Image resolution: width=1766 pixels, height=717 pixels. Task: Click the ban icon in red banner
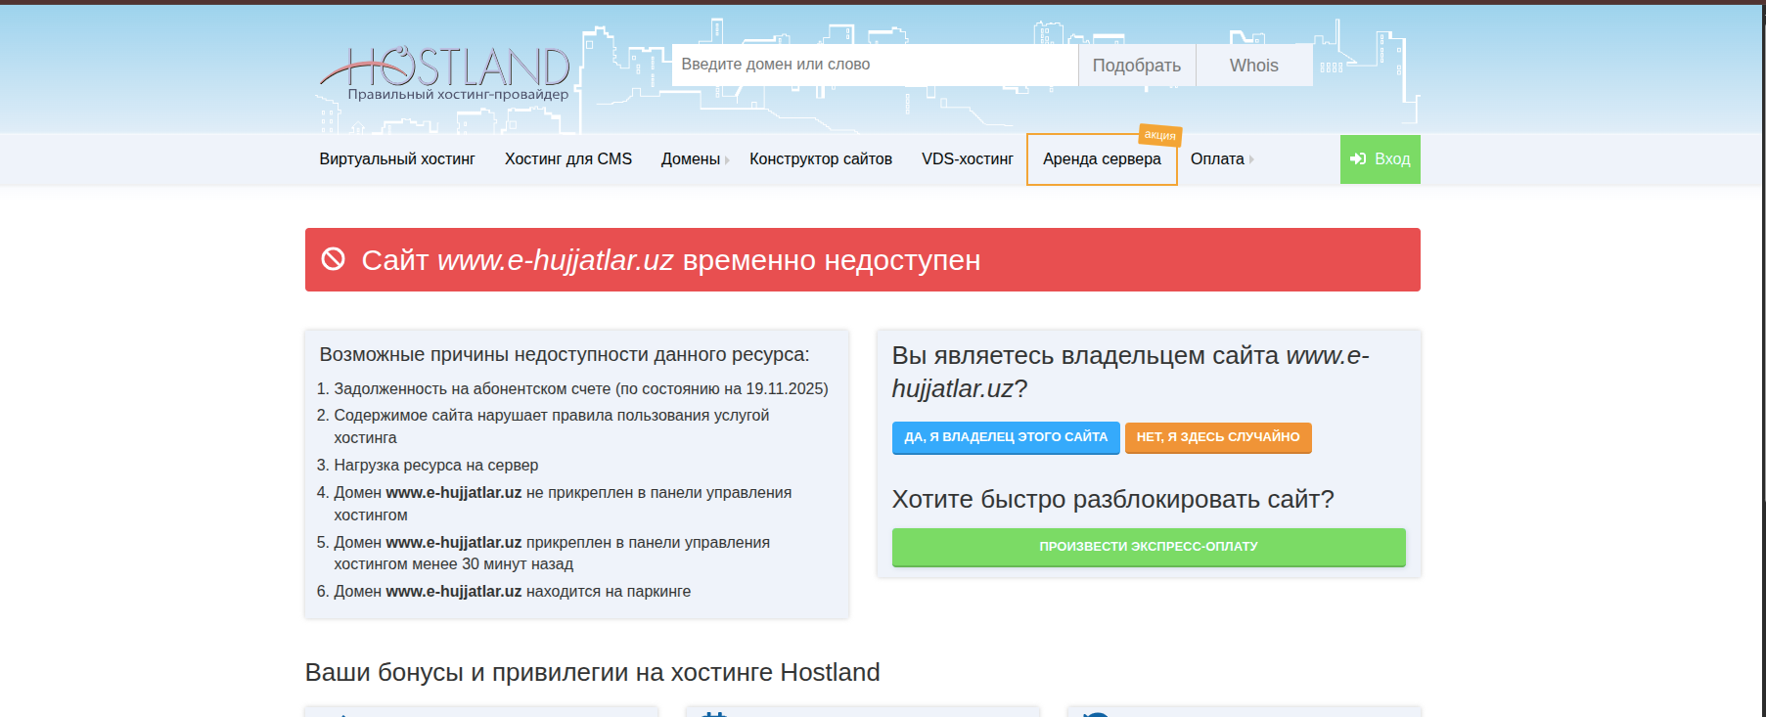[x=334, y=259]
